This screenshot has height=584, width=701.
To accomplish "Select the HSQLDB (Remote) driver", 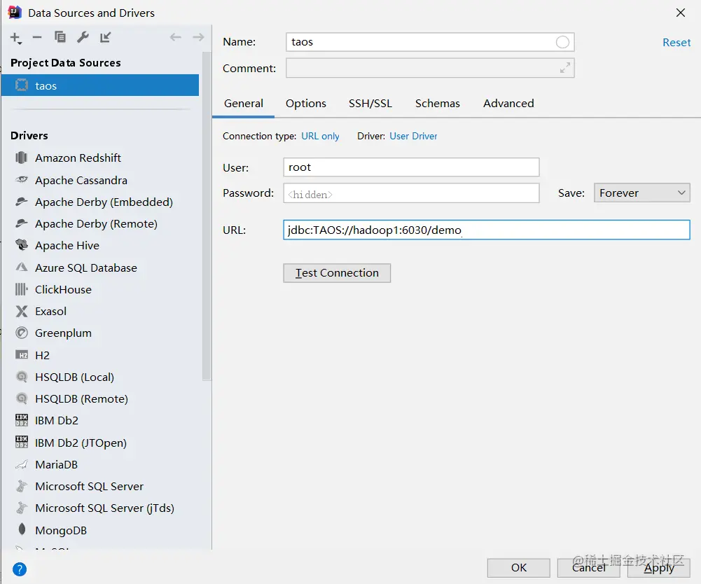I will pos(81,398).
